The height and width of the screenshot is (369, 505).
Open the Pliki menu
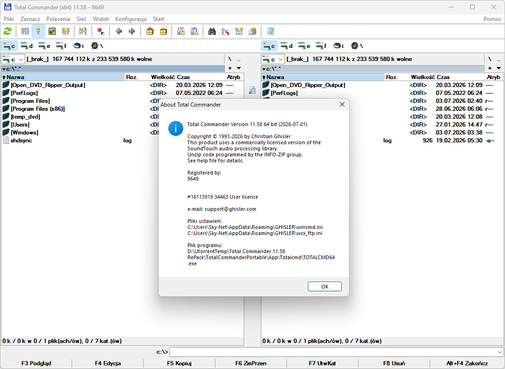coord(9,19)
